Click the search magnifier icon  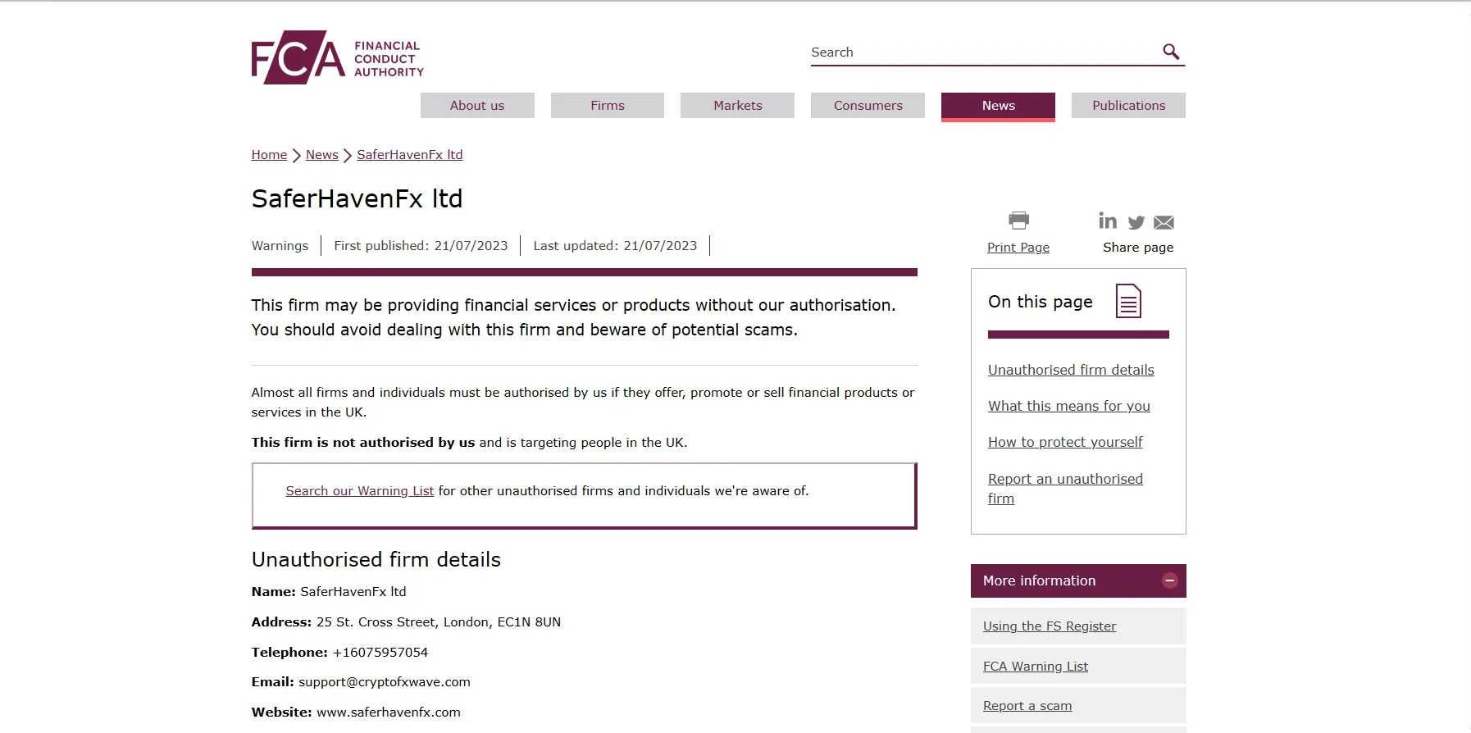pyautogui.click(x=1171, y=52)
